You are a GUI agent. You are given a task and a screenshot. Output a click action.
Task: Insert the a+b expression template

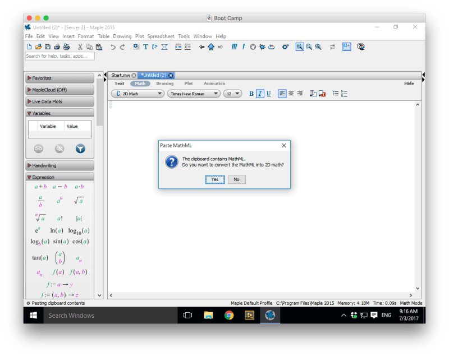pyautogui.click(x=40, y=187)
